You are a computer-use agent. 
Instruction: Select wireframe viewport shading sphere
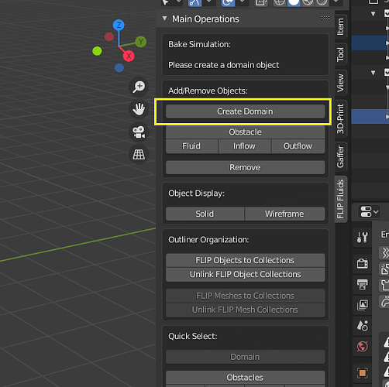tap(280, 2)
